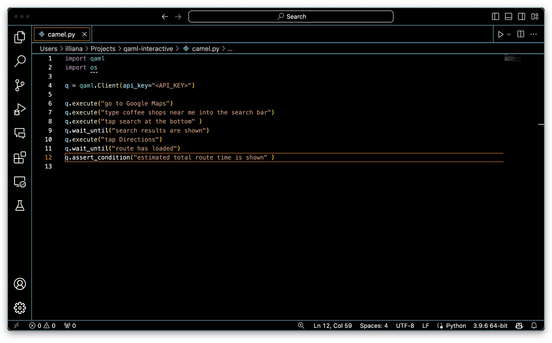Open the run options dropdown chevron

point(508,34)
